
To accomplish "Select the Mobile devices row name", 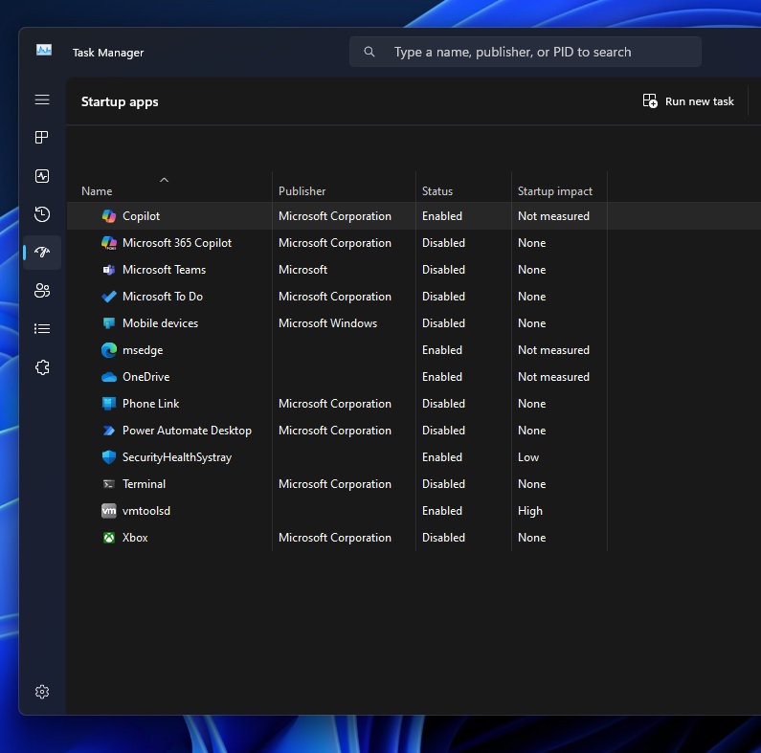I will click(160, 323).
